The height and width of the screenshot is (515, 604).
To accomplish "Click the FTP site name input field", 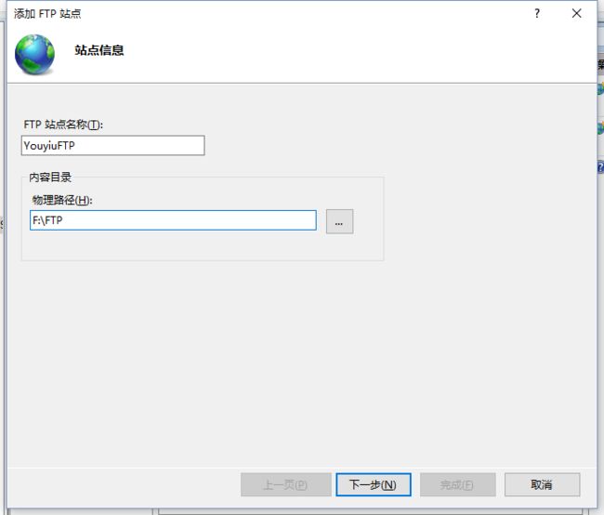I will coord(112,145).
